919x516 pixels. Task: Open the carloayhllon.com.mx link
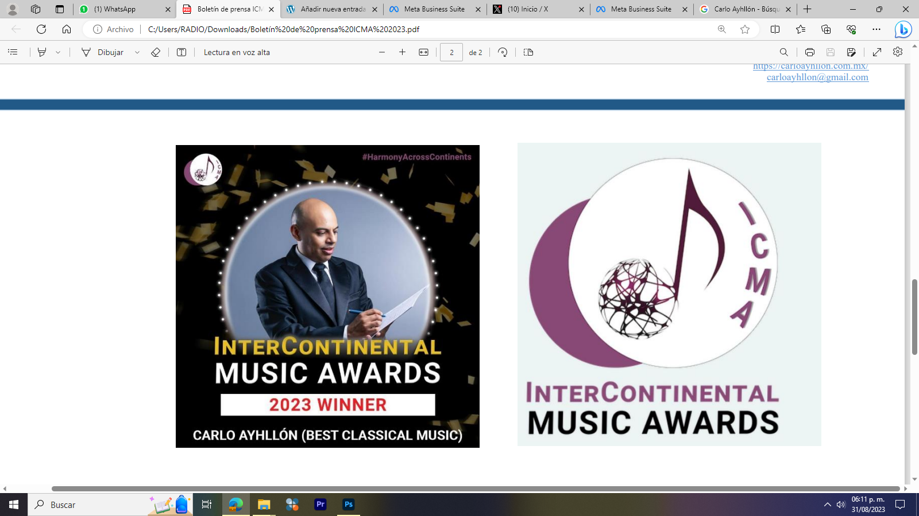pyautogui.click(x=811, y=67)
